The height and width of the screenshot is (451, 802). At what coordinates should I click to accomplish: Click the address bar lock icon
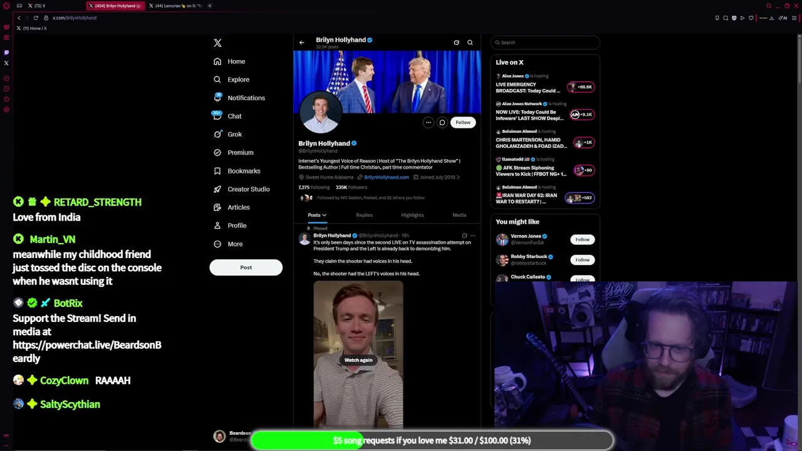[46, 18]
